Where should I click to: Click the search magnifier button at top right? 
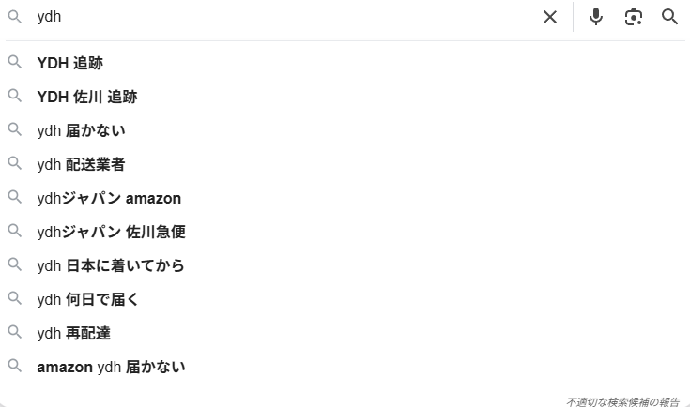(669, 17)
